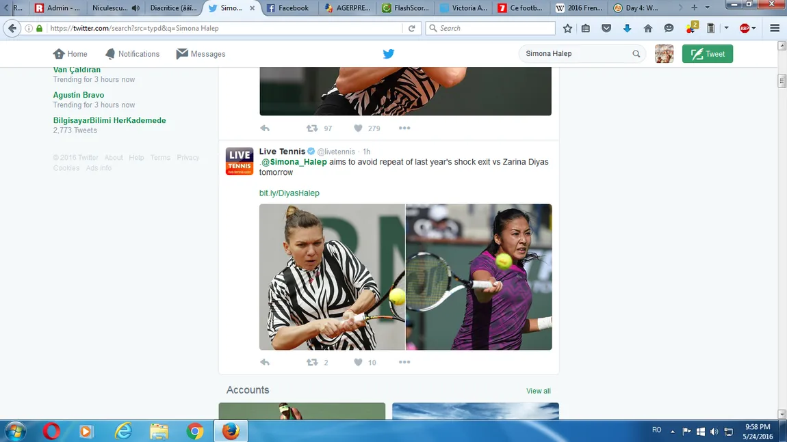
Task: Click the Adblock Plus icon
Action: pyautogui.click(x=745, y=28)
